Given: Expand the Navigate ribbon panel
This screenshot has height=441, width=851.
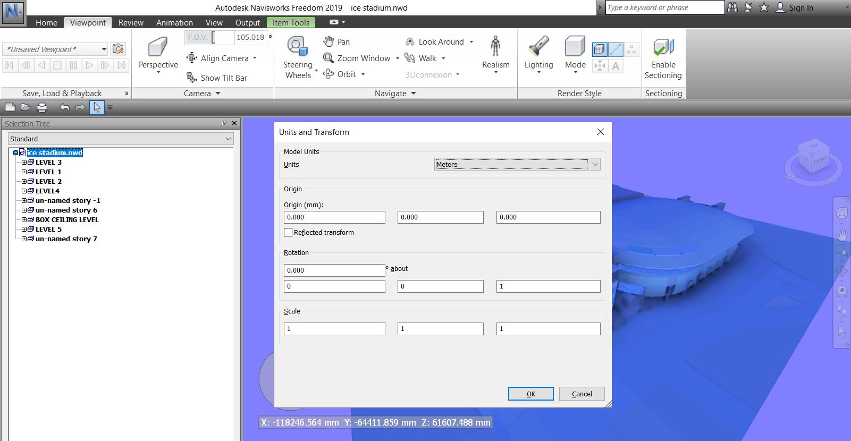Looking at the screenshot, I should click(395, 93).
